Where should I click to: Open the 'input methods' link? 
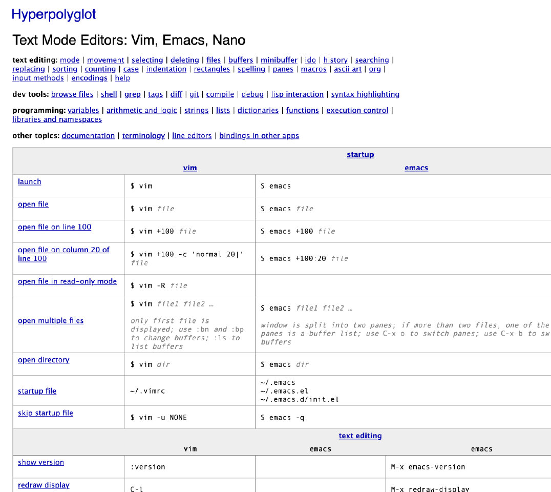click(38, 78)
